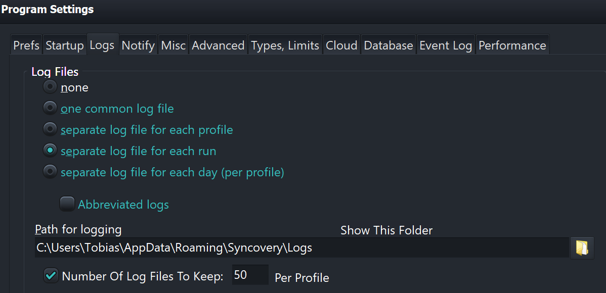606x293 pixels.
Task: Click the log files count field
Action: [x=250, y=275]
